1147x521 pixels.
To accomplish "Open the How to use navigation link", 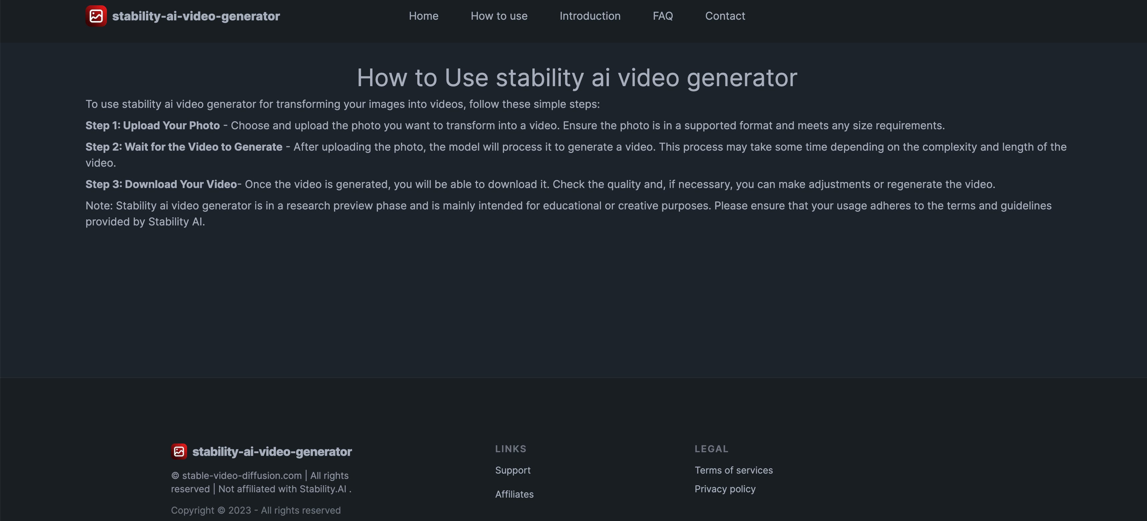I will click(499, 16).
